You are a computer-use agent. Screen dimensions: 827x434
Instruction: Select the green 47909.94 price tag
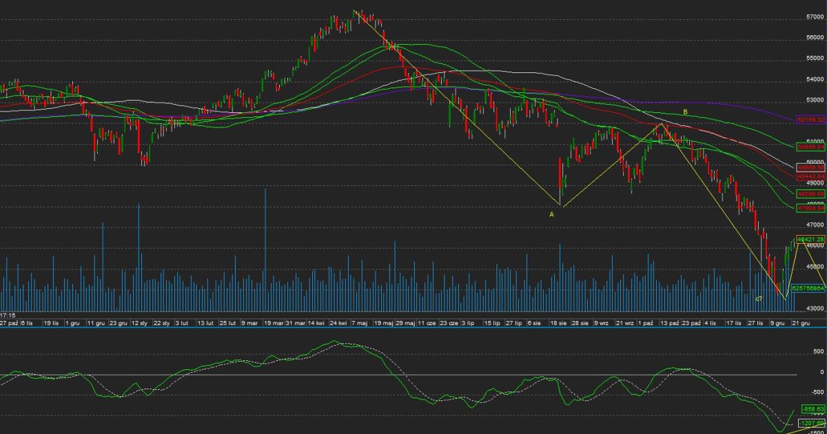click(x=810, y=208)
